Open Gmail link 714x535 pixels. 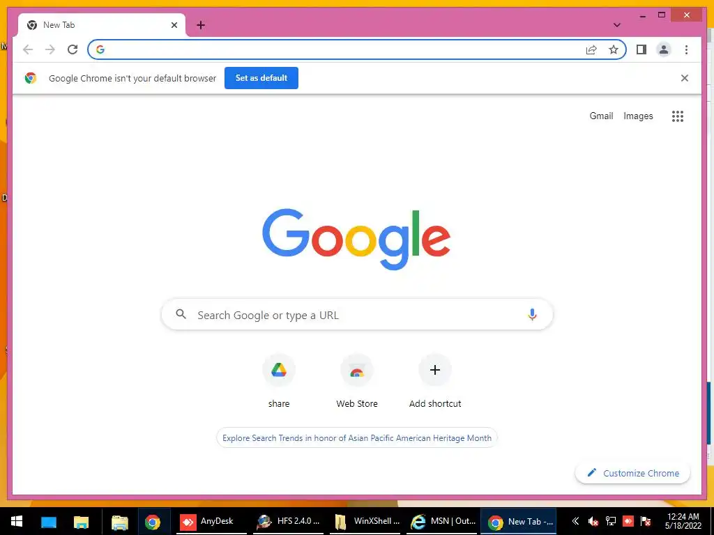tap(601, 116)
